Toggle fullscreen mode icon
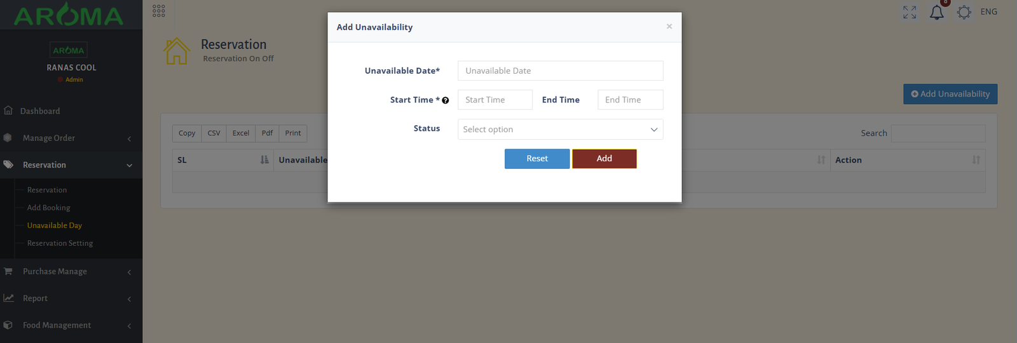 [910, 12]
